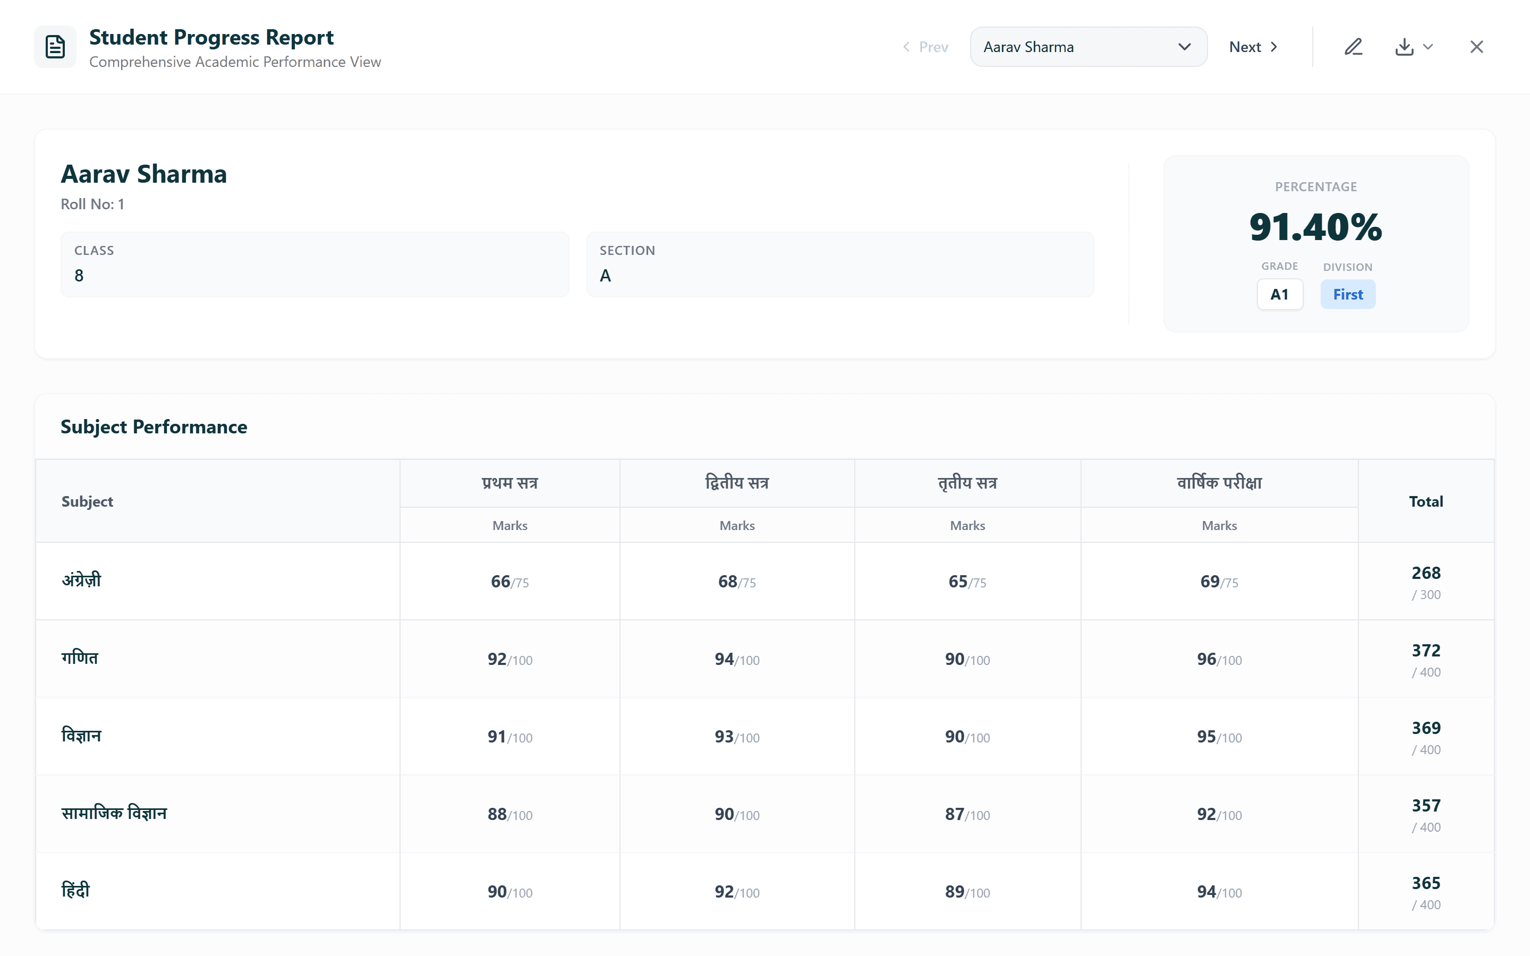This screenshot has height=956, width=1530.
Task: Go to the next student
Action: 1254,47
